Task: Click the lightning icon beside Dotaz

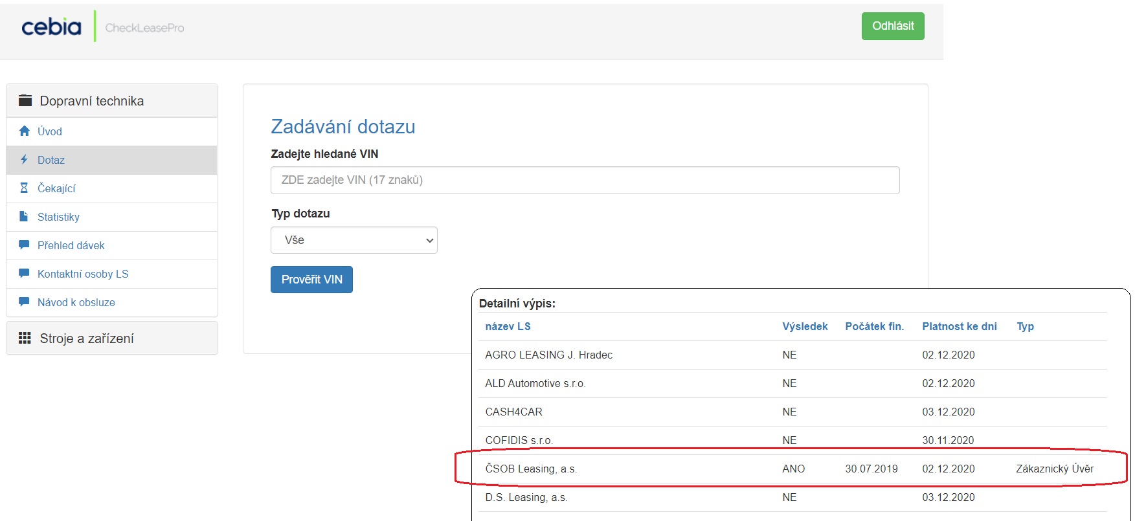Action: pos(24,159)
